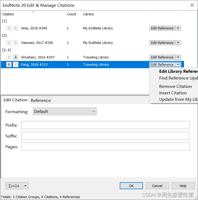The image size is (198, 200).
Task: Click into the Suffix input field
Action: point(105,136)
